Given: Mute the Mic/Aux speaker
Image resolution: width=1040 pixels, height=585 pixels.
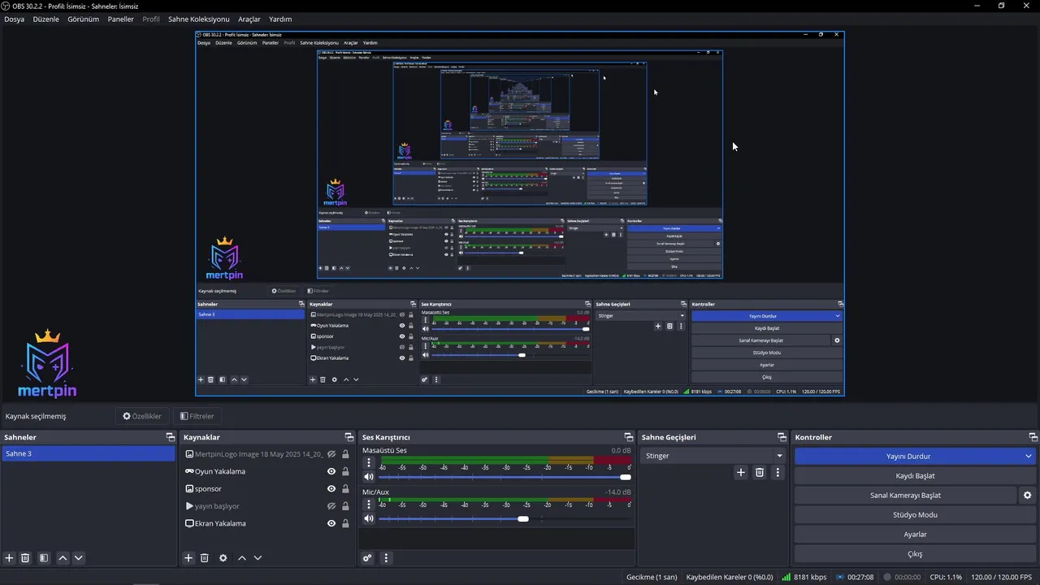Looking at the screenshot, I should tap(369, 518).
